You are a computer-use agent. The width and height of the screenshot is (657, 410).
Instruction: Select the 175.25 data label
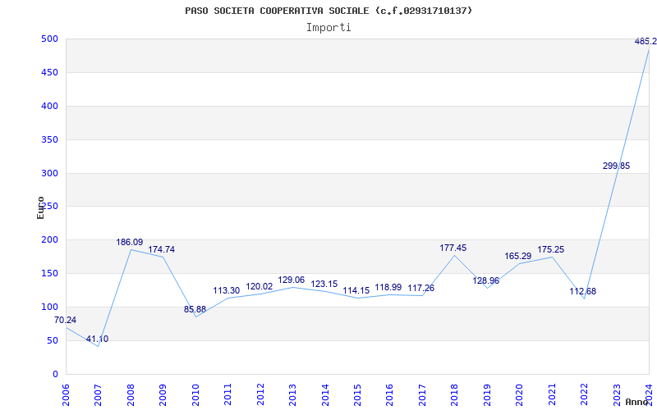(x=550, y=250)
